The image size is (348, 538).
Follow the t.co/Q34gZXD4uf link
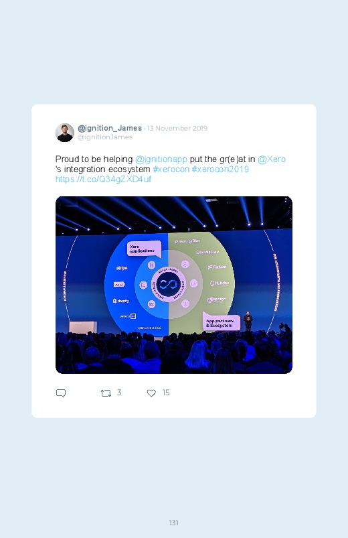click(x=103, y=180)
